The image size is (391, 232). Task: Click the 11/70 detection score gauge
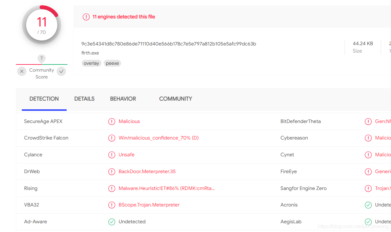(41, 25)
